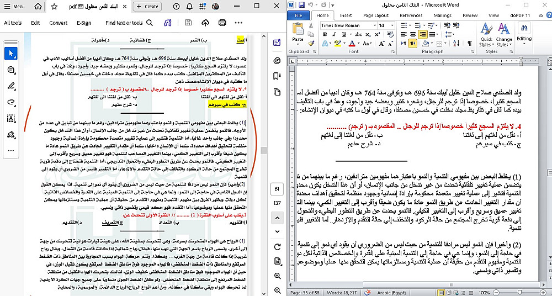Open more tools ellipsis in Acrobat left toolbar

click(11, 150)
